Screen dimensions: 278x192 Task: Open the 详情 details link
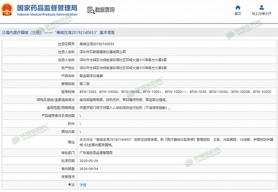[x=83, y=185]
